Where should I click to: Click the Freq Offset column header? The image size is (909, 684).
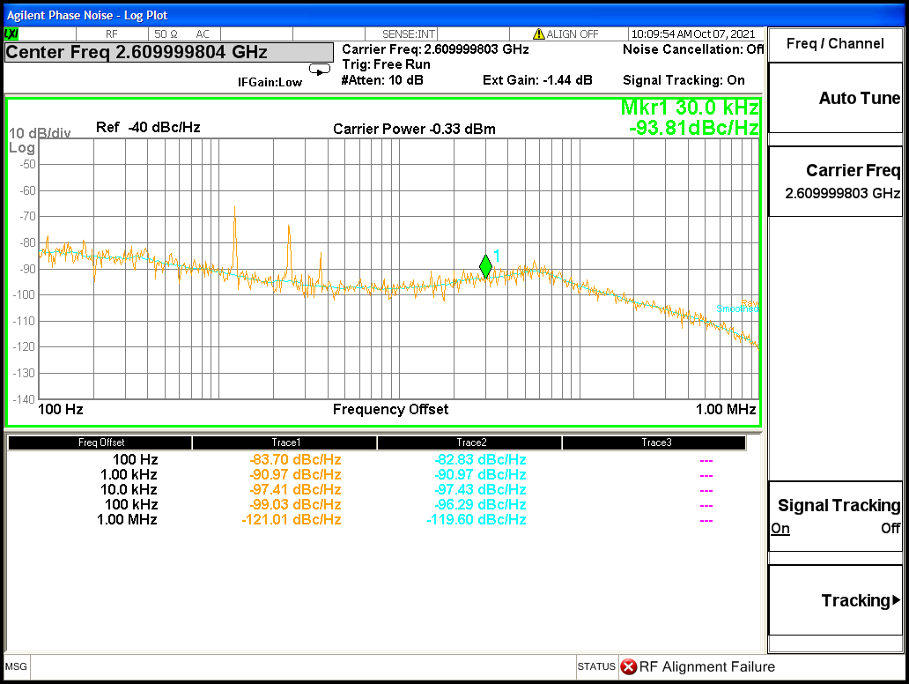[x=101, y=442]
